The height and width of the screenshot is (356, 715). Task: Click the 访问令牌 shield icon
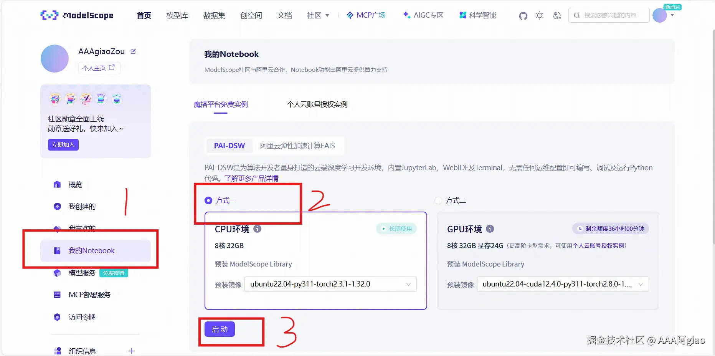57,317
